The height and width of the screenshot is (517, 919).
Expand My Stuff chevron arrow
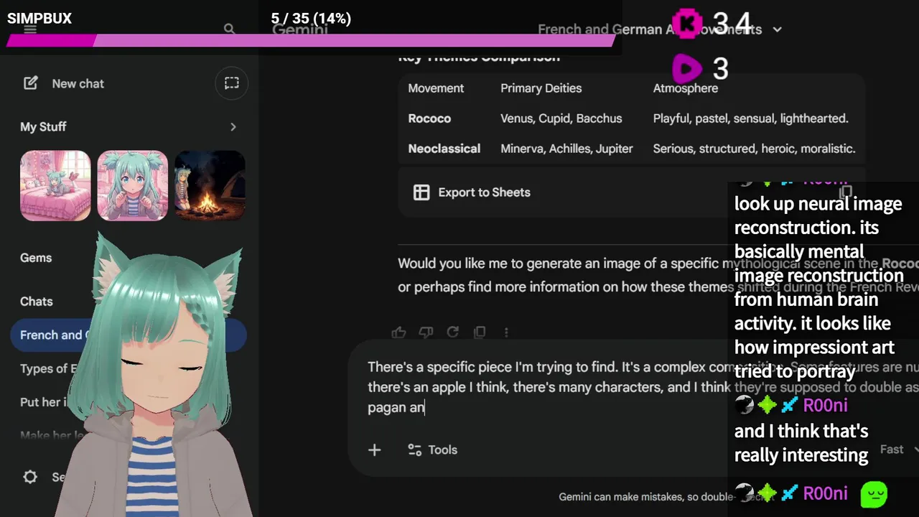tap(233, 126)
